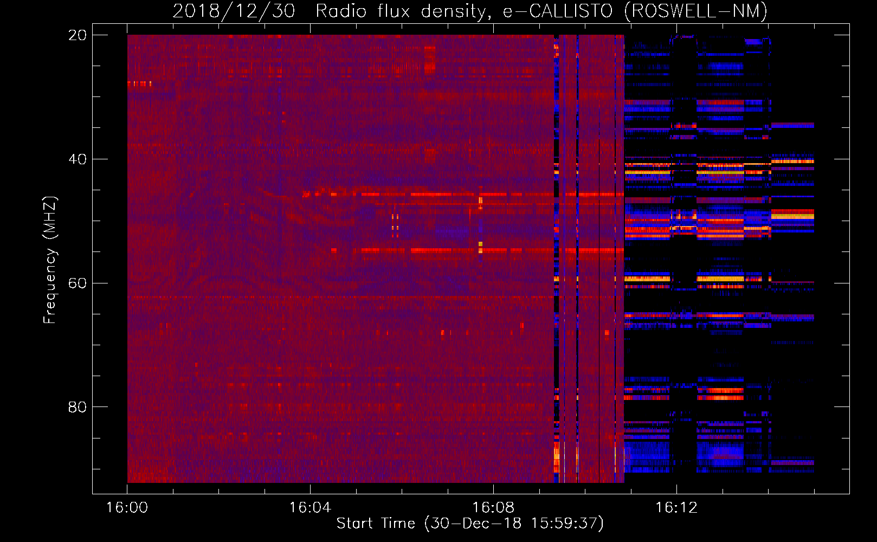Click the 40 frequency tick label
The height and width of the screenshot is (542, 877).
click(78, 159)
